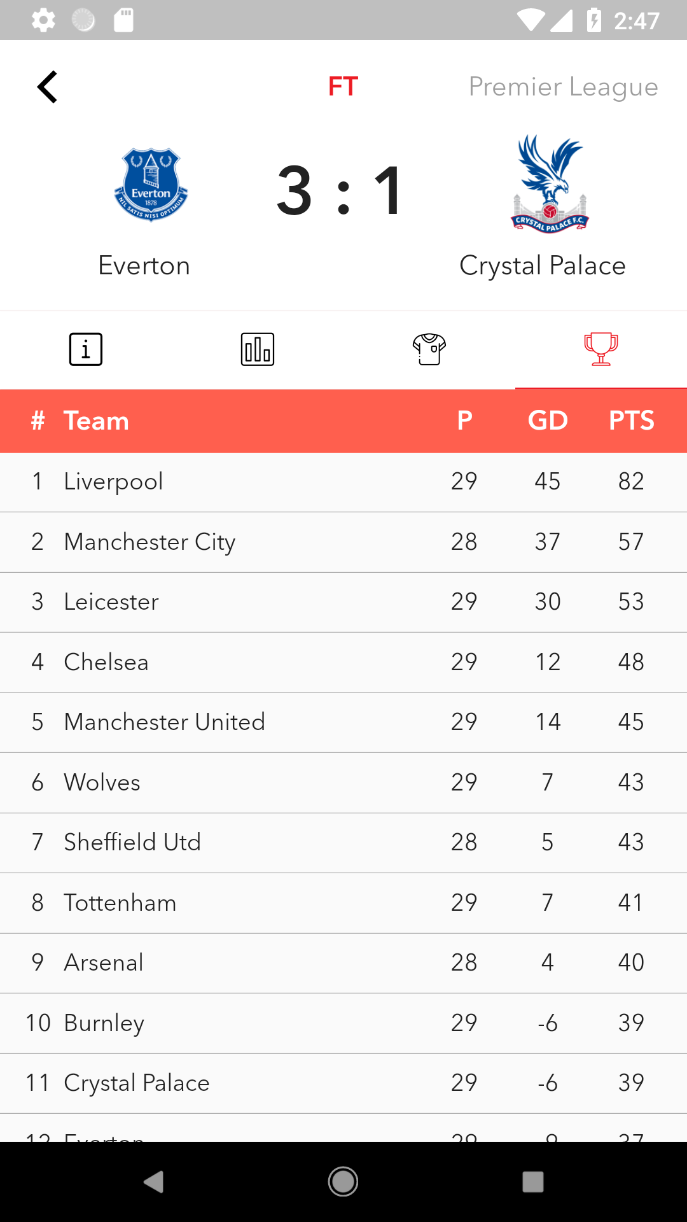This screenshot has height=1222, width=687.
Task: Tap the Crystal Palace team name in header
Action: pyautogui.click(x=543, y=265)
